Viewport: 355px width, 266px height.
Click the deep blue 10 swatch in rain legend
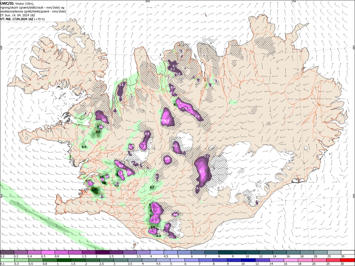[x=248, y=260]
